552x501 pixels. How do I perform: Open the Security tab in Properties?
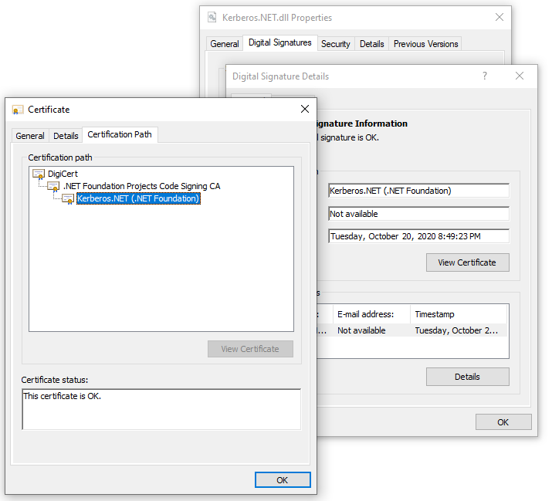pos(336,44)
